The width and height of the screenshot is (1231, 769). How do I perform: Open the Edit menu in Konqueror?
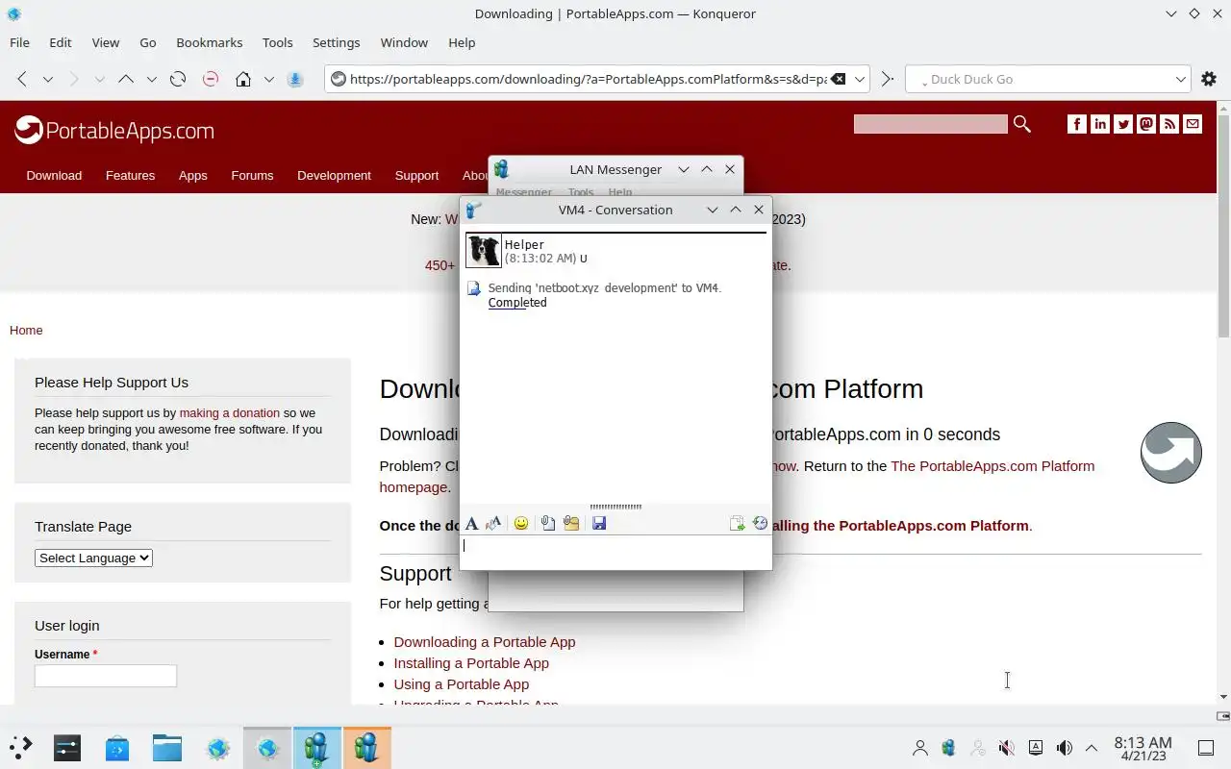(x=61, y=42)
